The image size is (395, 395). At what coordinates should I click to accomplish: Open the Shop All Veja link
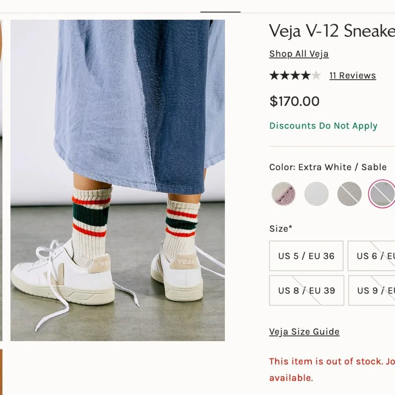coord(299,54)
